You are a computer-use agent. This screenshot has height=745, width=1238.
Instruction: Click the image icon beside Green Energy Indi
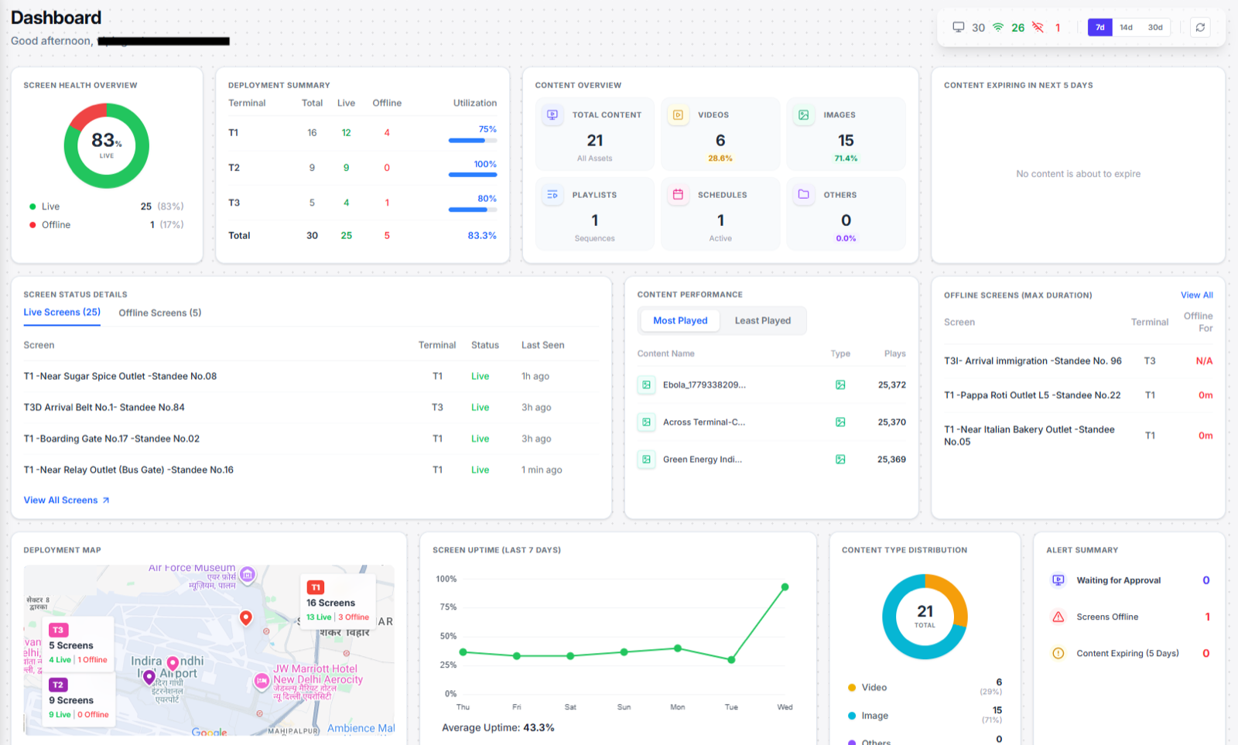[x=646, y=460]
